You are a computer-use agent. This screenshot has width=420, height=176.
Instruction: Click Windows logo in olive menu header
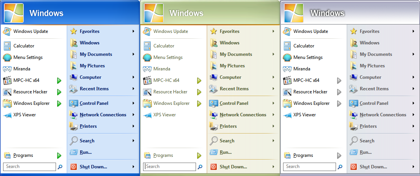point(154,13)
